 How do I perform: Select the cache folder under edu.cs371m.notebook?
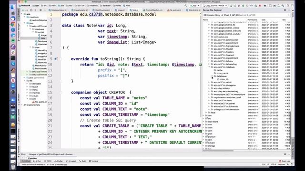point(219,70)
